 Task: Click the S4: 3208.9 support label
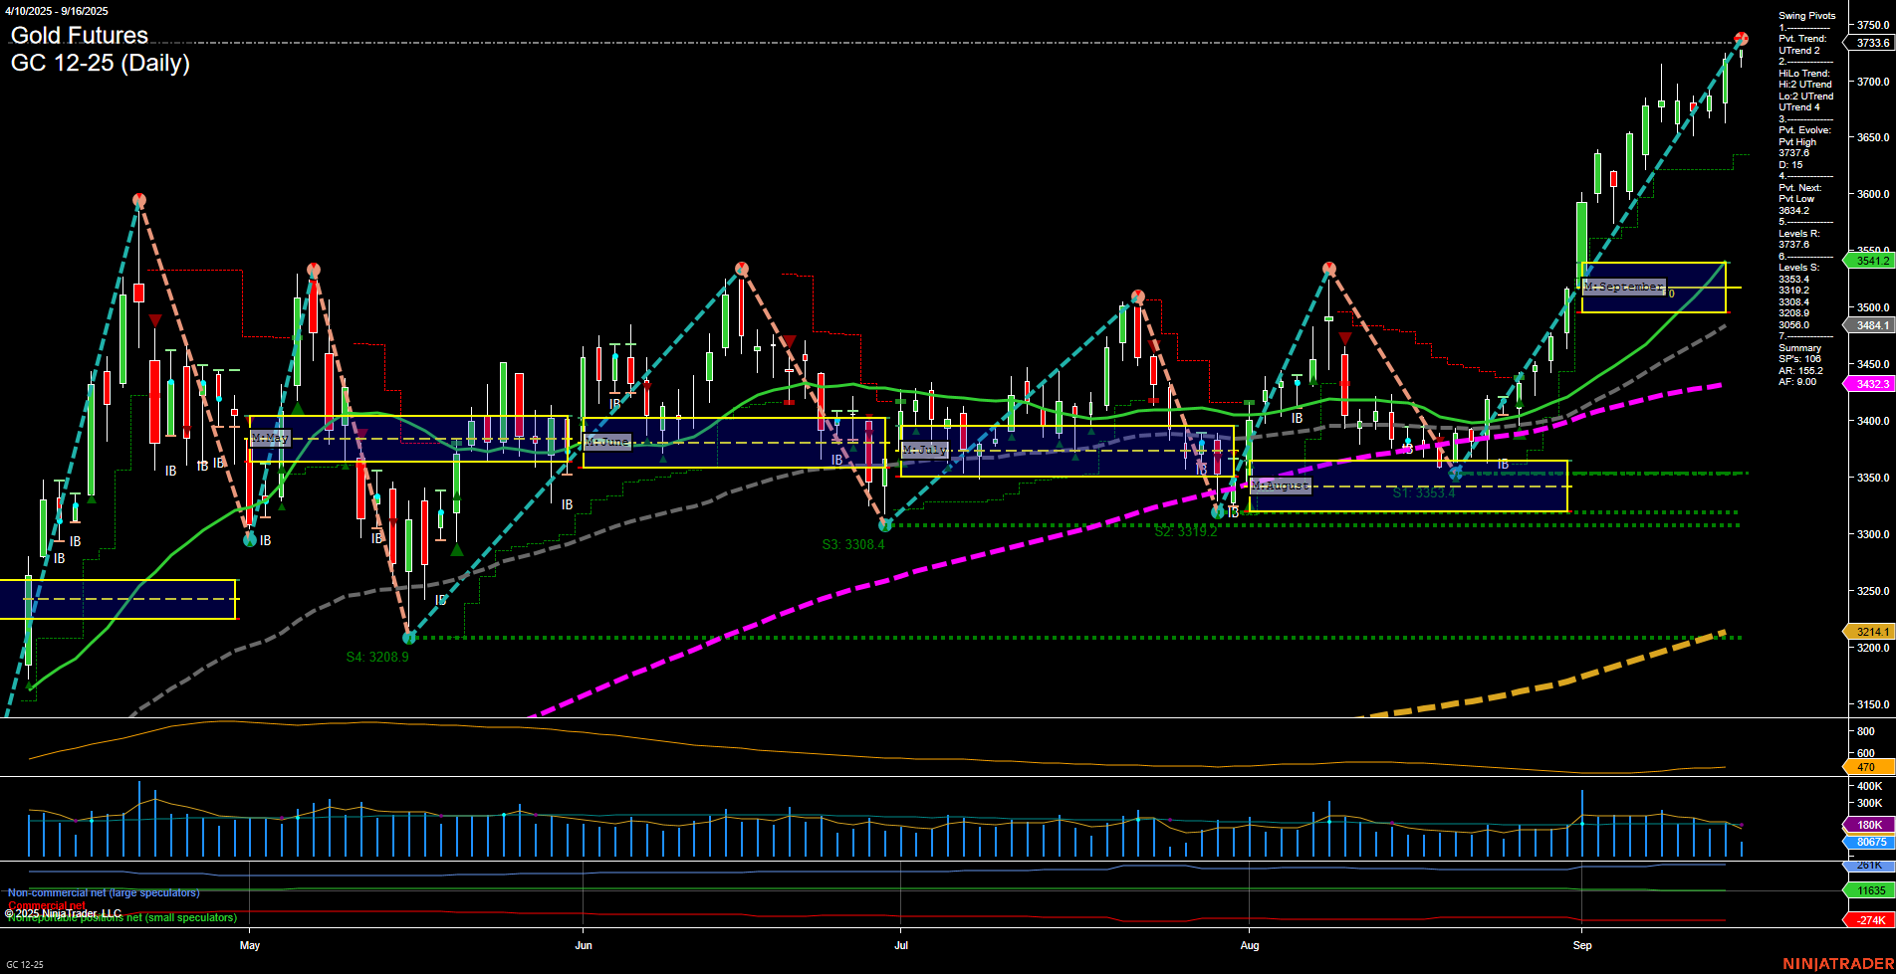coord(376,657)
